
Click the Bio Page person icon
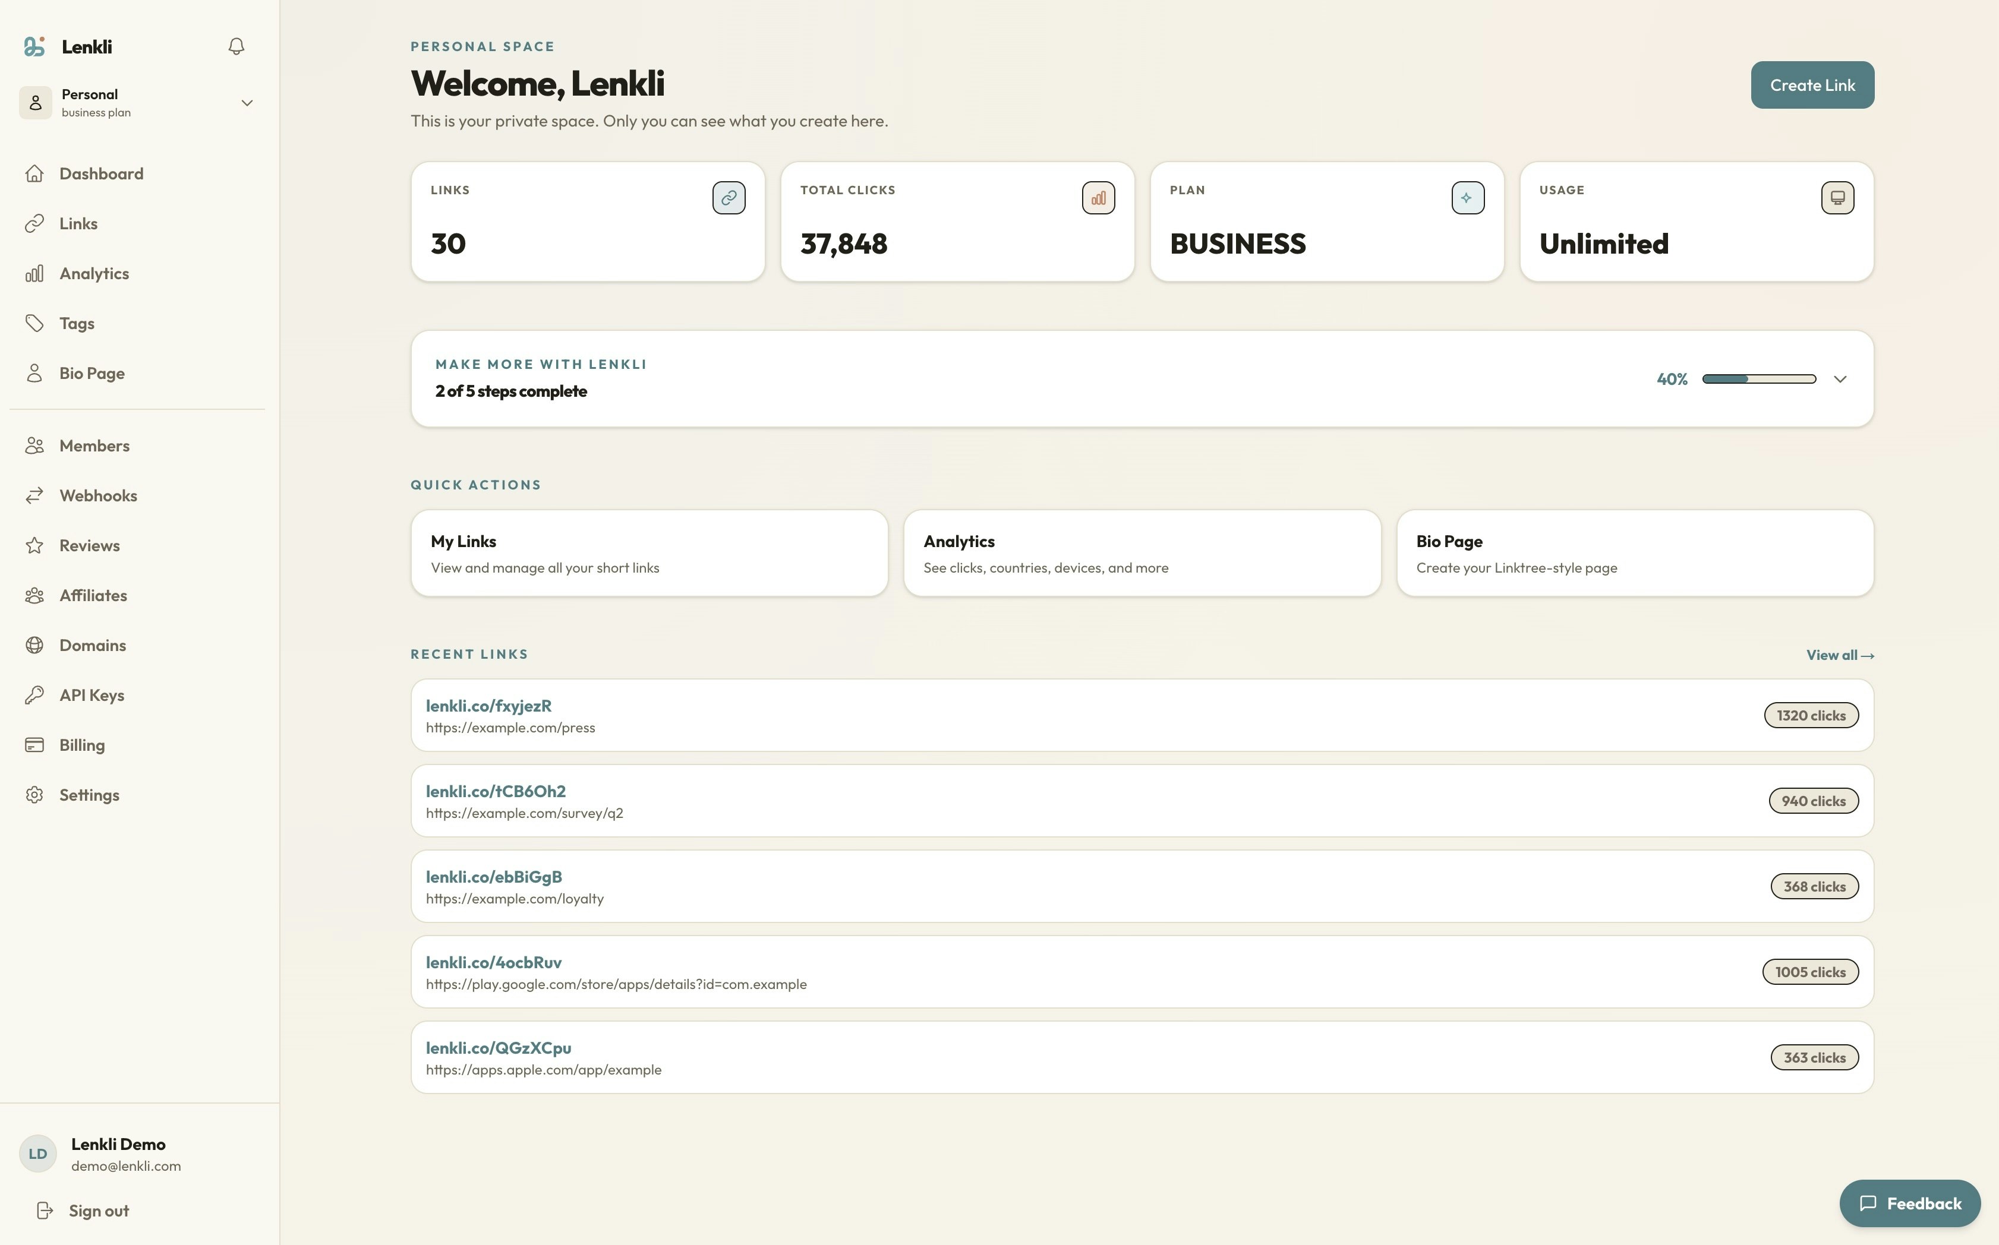coord(34,373)
